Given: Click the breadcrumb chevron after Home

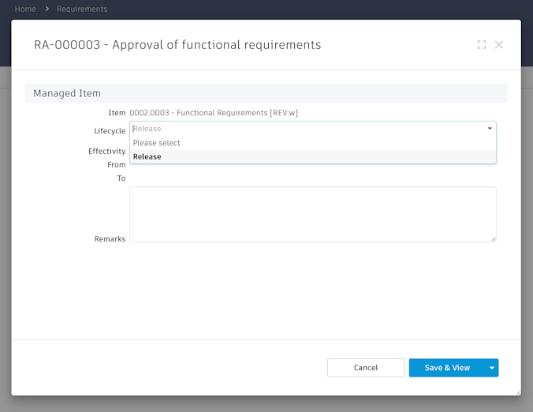Looking at the screenshot, I should [x=47, y=9].
